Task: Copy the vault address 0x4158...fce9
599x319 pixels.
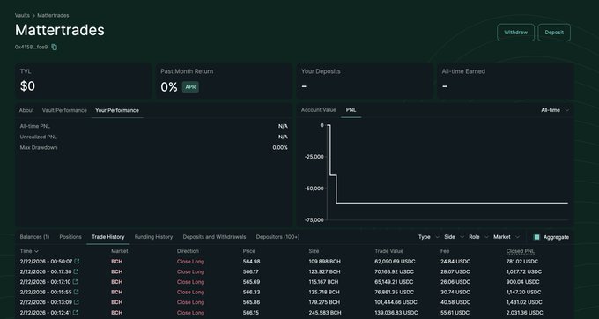Action: click(55, 48)
